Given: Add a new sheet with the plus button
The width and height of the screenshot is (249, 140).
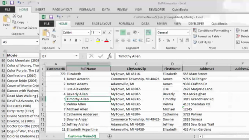Looking at the screenshot, I should 109,136.
